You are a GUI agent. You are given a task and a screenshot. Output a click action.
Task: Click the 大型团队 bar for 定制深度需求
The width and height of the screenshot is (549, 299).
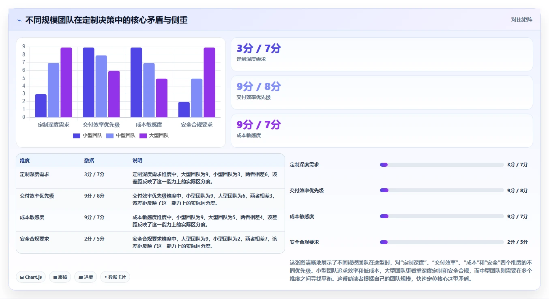pos(66,82)
